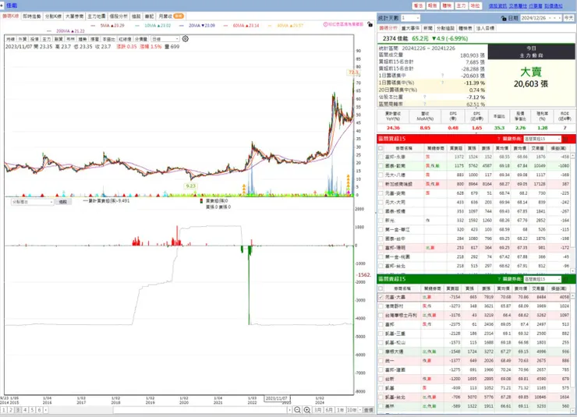Click the lock icon beside 日期

coord(504,18)
